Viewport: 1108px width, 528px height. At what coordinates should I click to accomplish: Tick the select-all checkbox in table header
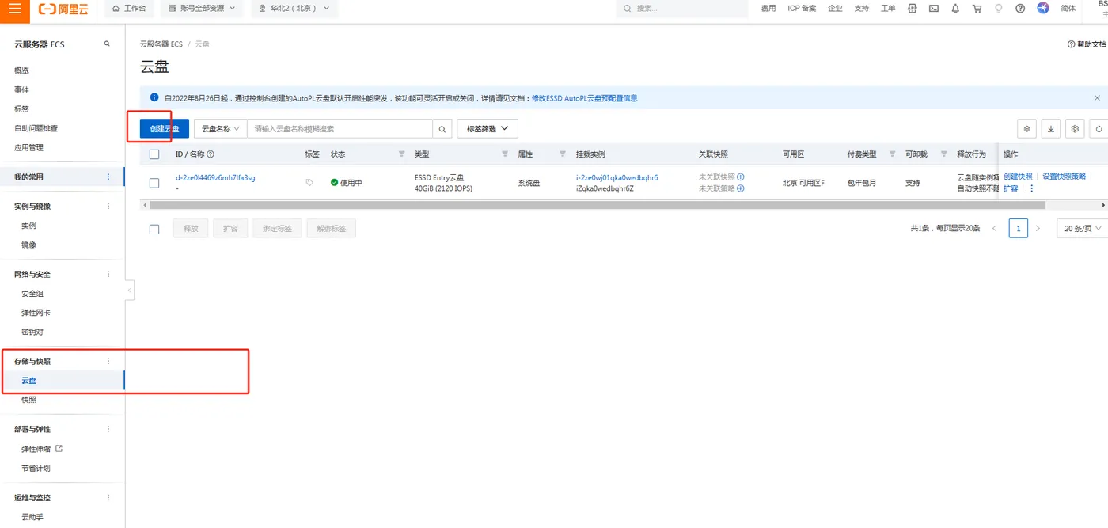tap(154, 154)
